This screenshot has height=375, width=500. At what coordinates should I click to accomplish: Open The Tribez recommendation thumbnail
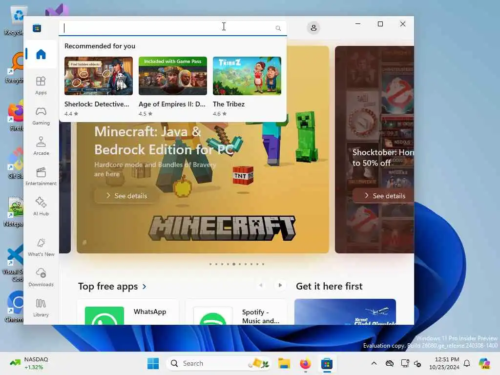tap(247, 76)
